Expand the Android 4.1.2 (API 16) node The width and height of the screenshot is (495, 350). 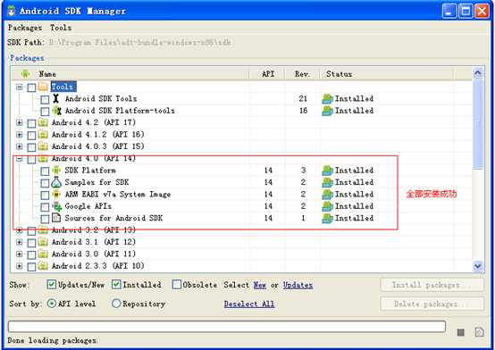(x=20, y=135)
